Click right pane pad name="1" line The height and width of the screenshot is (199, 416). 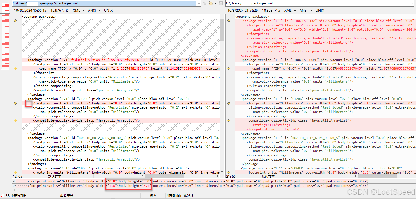[x=334, y=30]
